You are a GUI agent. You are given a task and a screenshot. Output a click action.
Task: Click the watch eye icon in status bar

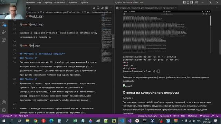coord(16,116)
